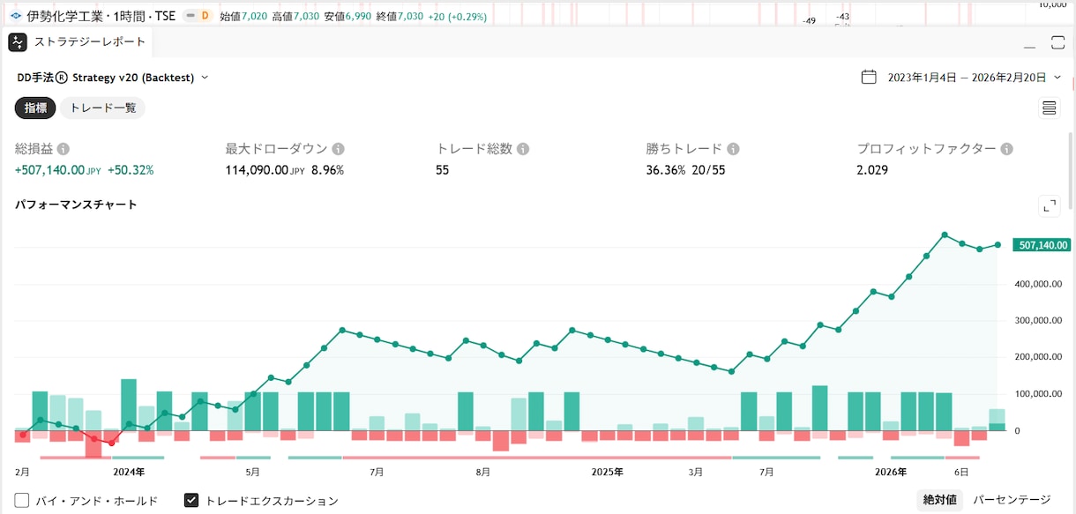Screen dimensions: 1076x514
Task: Click the win rate 36.36% 20/55
Action: tap(686, 170)
